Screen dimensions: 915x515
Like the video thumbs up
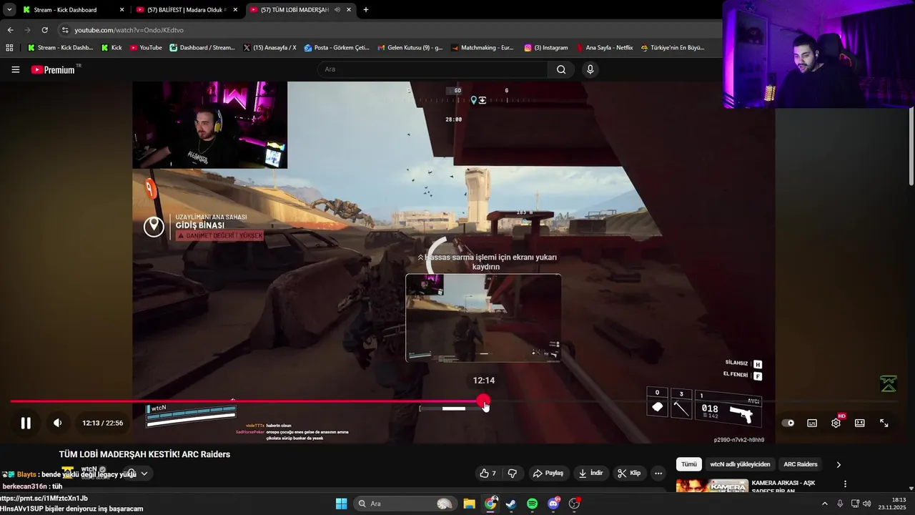point(488,473)
